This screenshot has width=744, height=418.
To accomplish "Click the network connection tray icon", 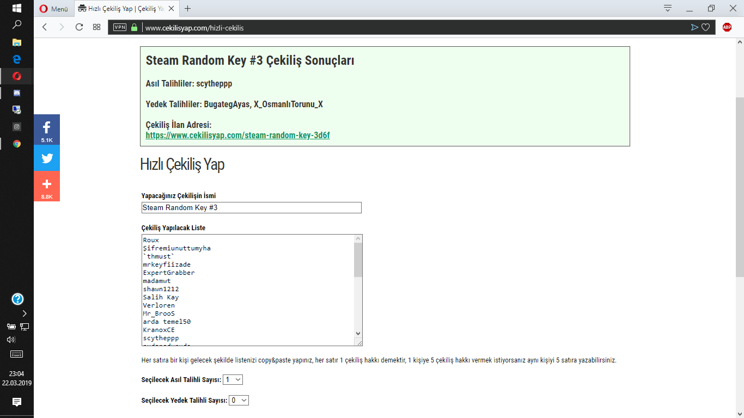I will coord(25,327).
